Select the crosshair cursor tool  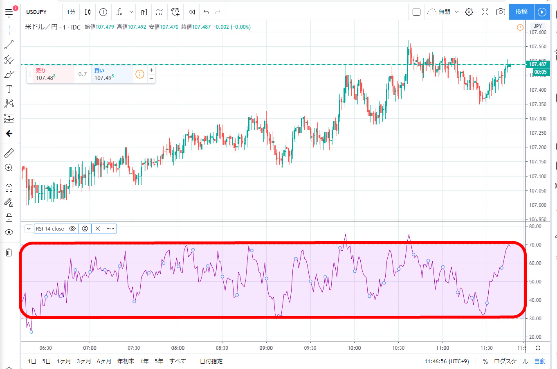pos(9,30)
